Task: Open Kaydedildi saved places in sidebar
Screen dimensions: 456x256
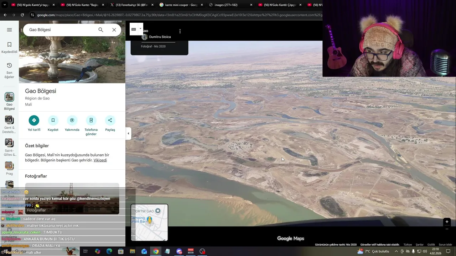Action: tap(9, 48)
